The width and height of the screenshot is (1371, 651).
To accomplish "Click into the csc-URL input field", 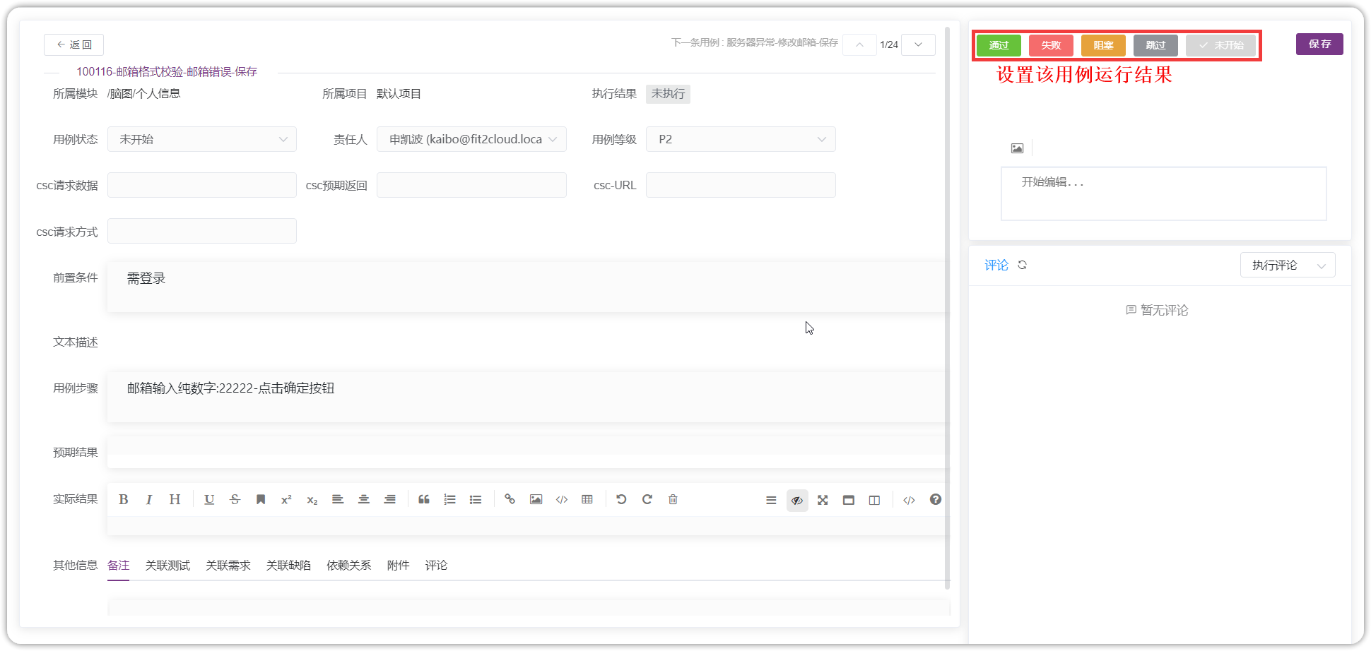I will pyautogui.click(x=741, y=185).
